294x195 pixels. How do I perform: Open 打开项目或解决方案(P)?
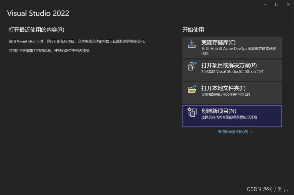pos(232,70)
